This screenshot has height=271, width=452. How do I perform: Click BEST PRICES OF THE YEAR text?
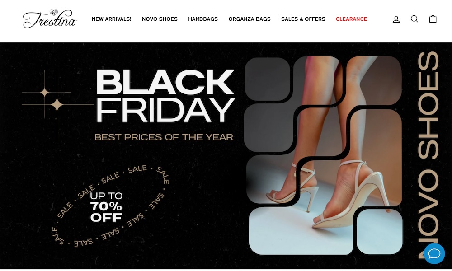pyautogui.click(x=164, y=137)
